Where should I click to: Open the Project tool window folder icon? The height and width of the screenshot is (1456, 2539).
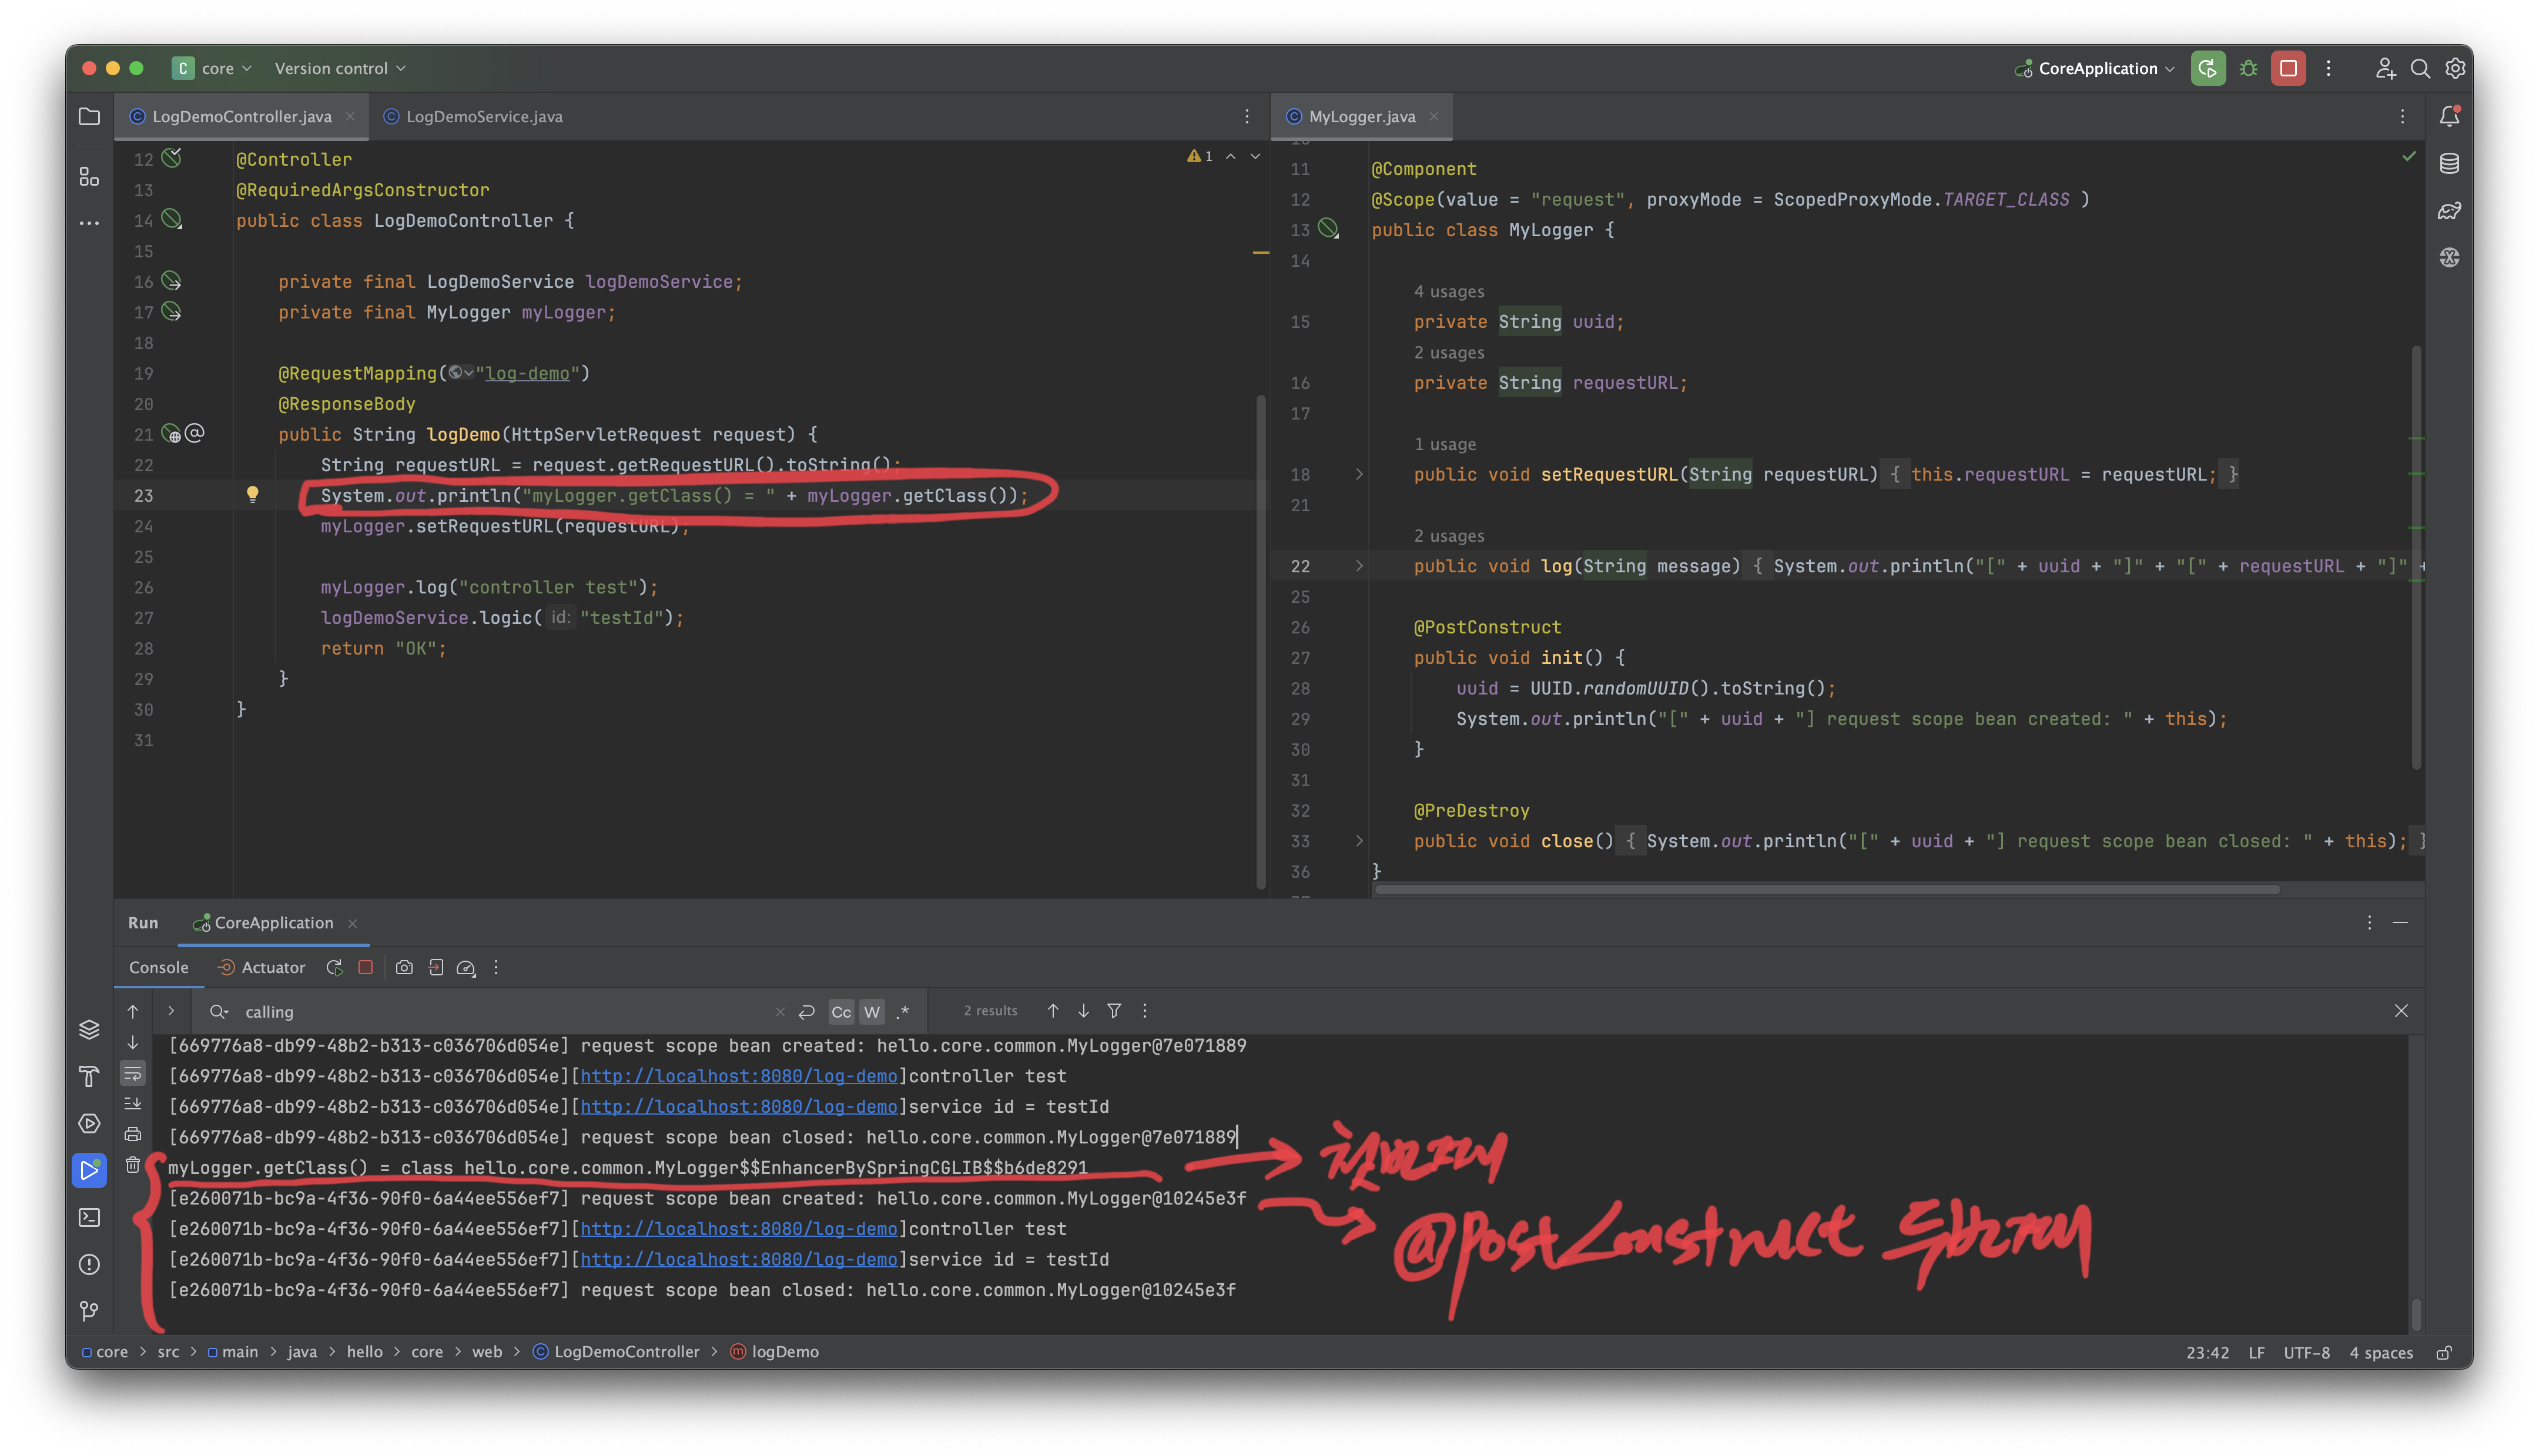point(89,117)
